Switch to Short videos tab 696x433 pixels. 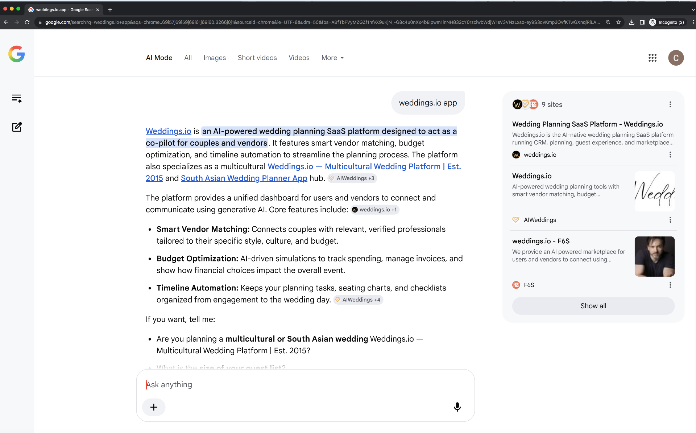click(x=257, y=58)
